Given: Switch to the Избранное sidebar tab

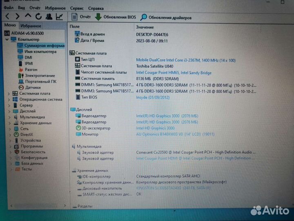Looking at the screenshot, I should click(x=31, y=26).
